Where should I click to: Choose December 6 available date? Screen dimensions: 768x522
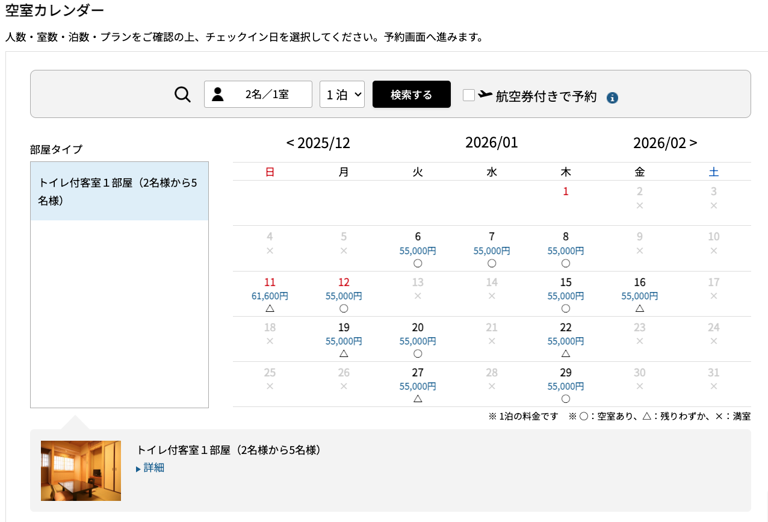417,249
